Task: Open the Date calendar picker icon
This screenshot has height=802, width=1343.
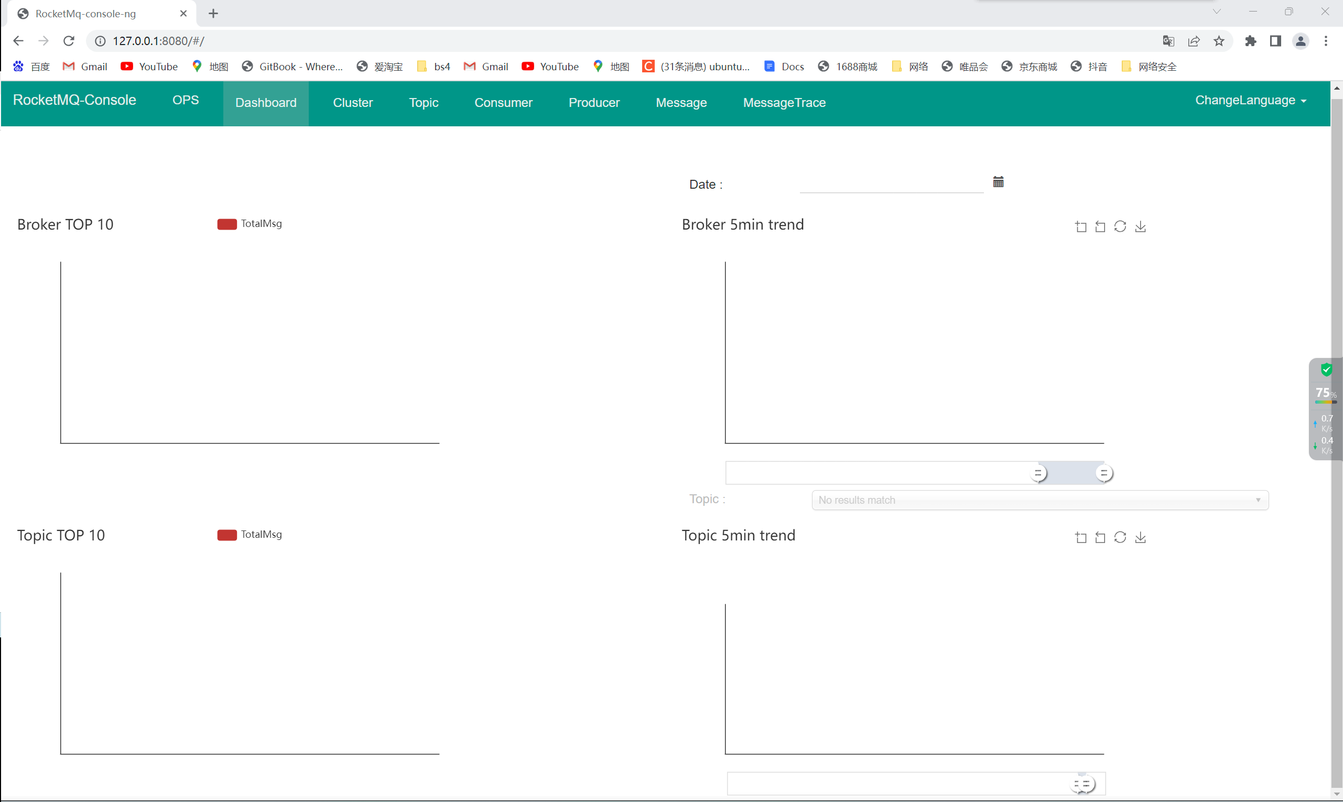Action: click(x=998, y=182)
